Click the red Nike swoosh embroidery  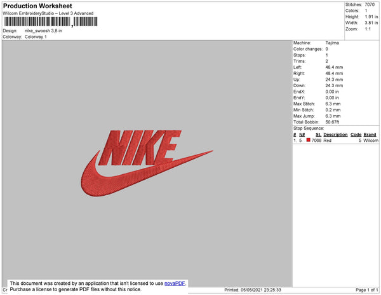coord(147,174)
